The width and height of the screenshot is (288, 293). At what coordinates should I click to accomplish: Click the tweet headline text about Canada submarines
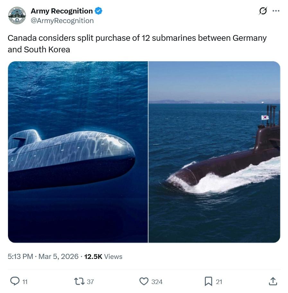pyautogui.click(x=137, y=44)
